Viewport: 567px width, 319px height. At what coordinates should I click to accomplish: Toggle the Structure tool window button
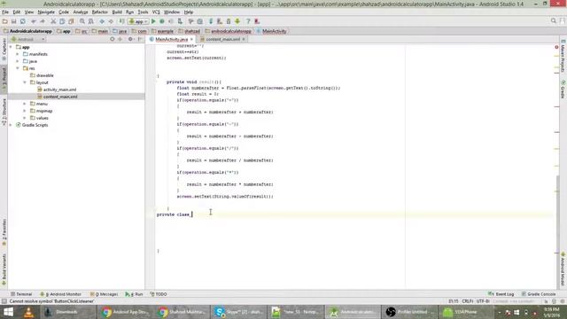(4, 112)
